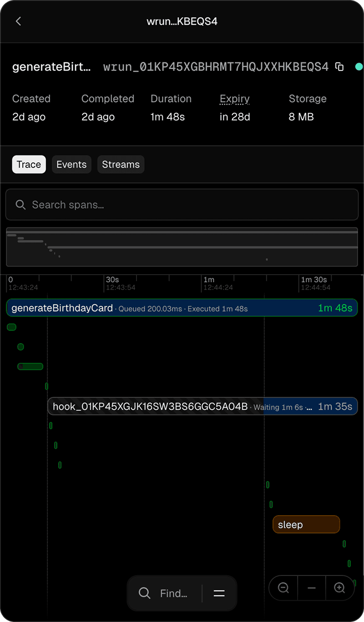Click the green run status dot
Image resolution: width=364 pixels, height=622 pixels.
click(x=359, y=66)
